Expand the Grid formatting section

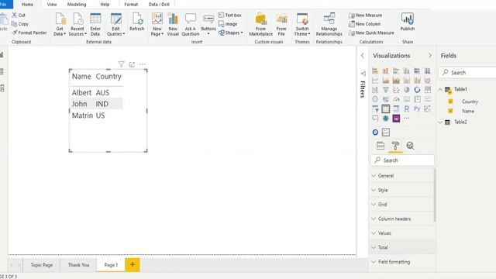(401, 205)
